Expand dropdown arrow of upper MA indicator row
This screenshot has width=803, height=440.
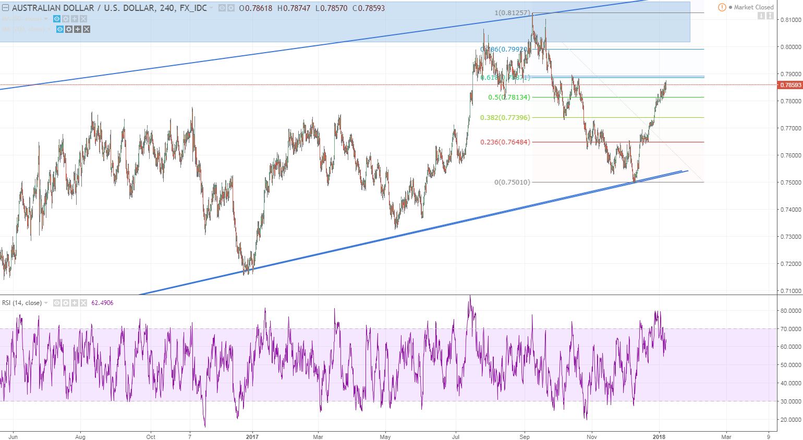click(46, 19)
